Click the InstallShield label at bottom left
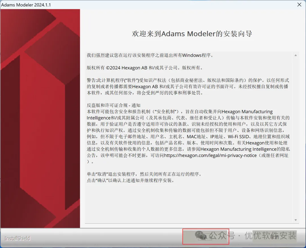306x248 pixels. (x=17, y=238)
